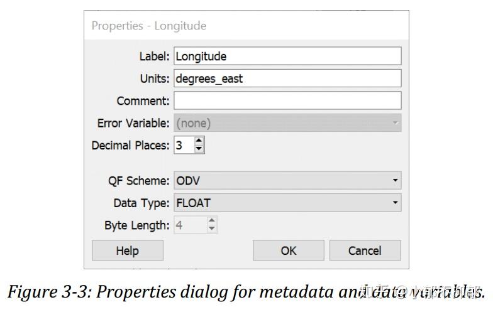Viewport: 493px width, 312px height.
Task: Click the Byte Length value box
Action: click(x=189, y=225)
